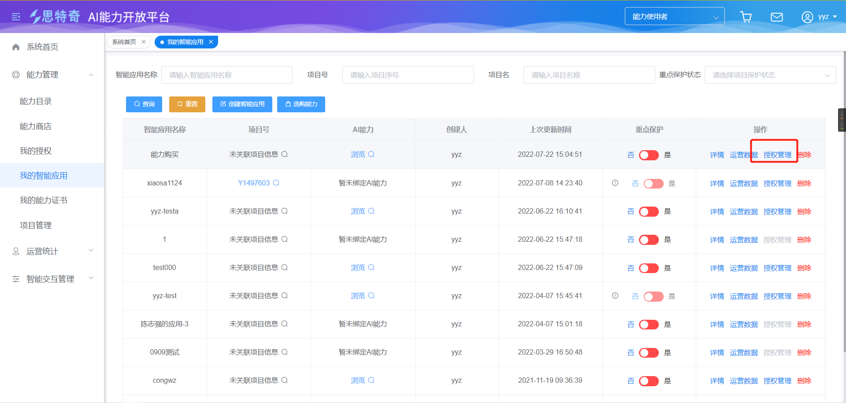Toggle 重点保护 switch for yyz-testa
846x403 pixels.
[649, 211]
